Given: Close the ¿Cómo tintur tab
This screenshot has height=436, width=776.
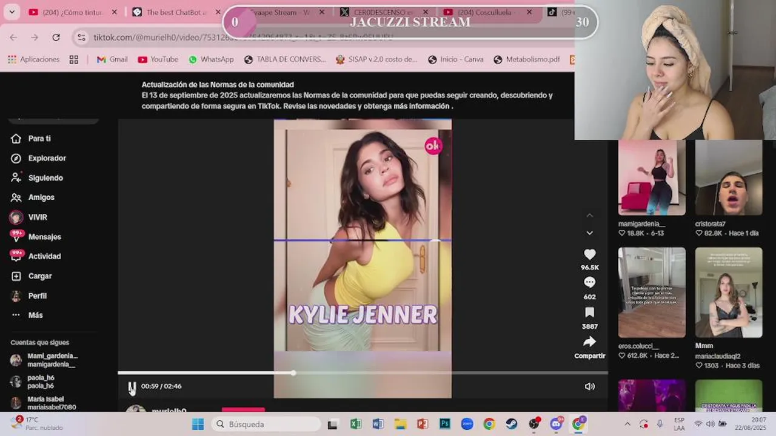Looking at the screenshot, I should pyautogui.click(x=114, y=12).
